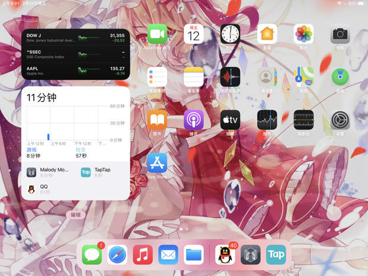
Task: Open the Home app
Action: pyautogui.click(x=267, y=34)
